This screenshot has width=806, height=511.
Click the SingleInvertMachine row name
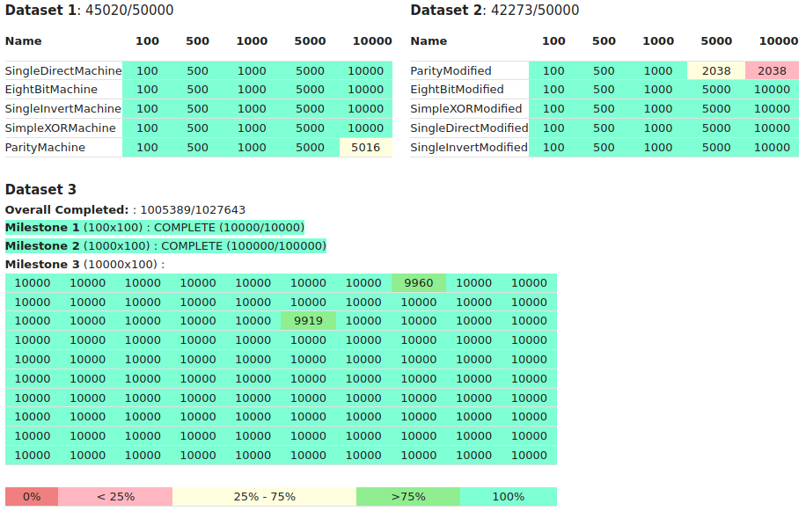click(x=62, y=109)
